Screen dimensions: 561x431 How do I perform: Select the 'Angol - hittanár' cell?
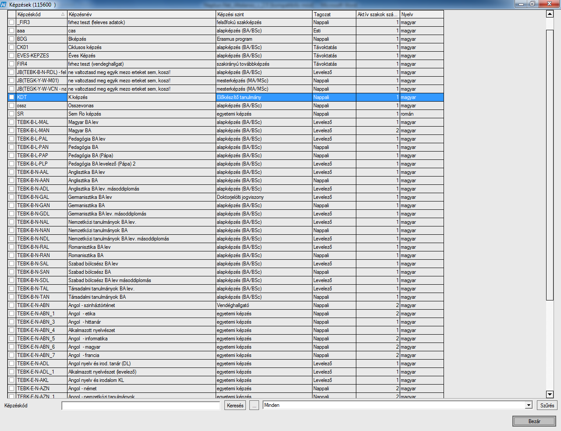tap(142, 322)
